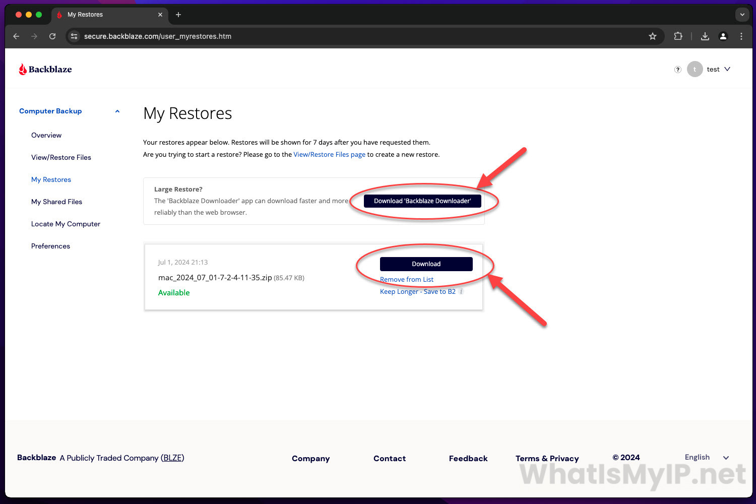Click the My Restores page heading
The width and height of the screenshot is (756, 504).
[187, 114]
